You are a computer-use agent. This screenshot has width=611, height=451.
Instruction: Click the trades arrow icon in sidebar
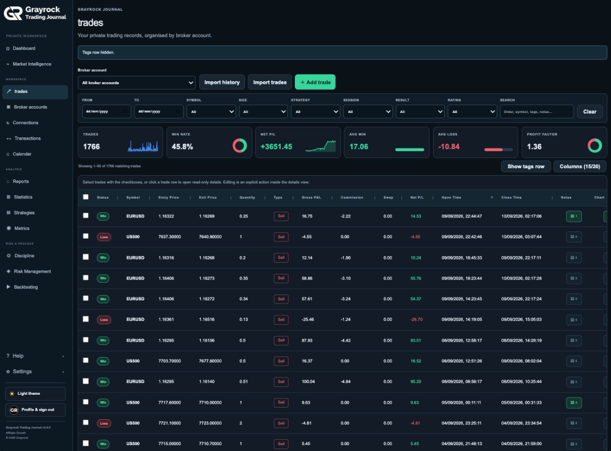(9, 91)
